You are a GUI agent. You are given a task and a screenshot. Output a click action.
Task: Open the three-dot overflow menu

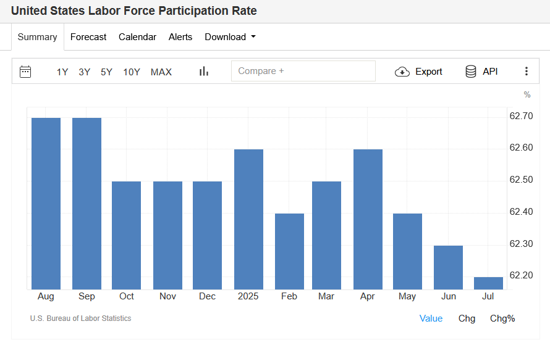(x=527, y=71)
